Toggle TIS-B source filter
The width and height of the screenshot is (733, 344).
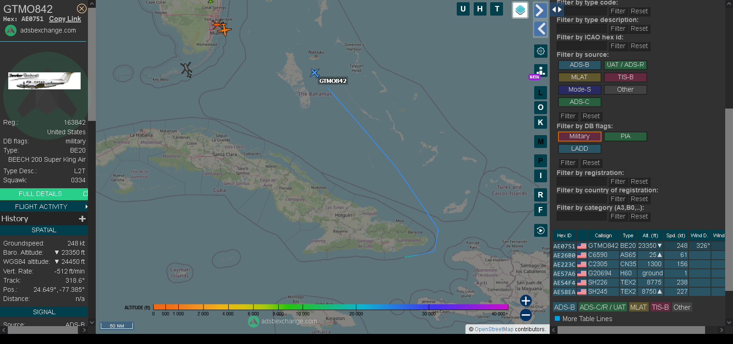coord(625,77)
